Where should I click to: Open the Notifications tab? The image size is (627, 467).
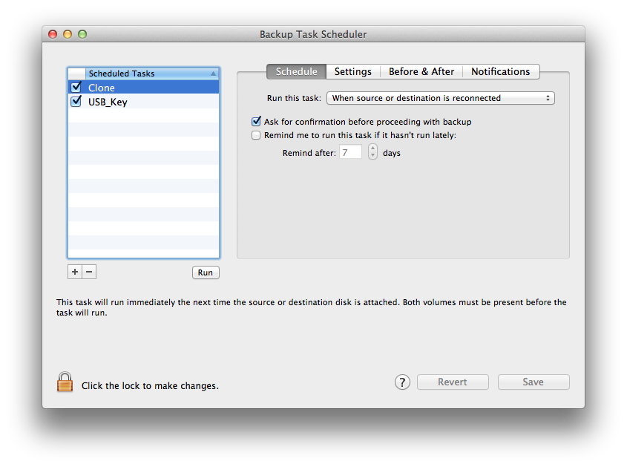point(501,71)
